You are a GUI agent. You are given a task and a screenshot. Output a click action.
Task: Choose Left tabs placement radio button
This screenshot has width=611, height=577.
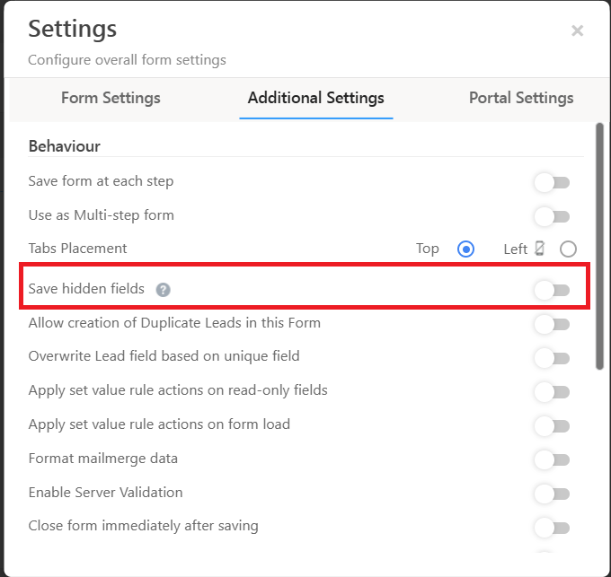click(x=568, y=249)
